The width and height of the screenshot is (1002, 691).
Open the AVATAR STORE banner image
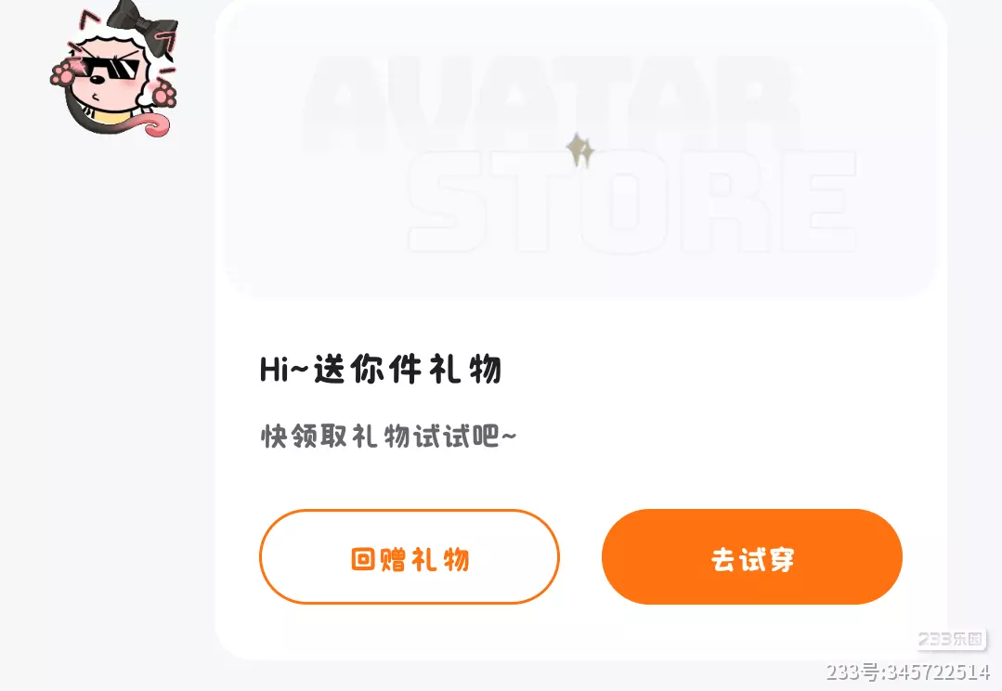coord(581,150)
